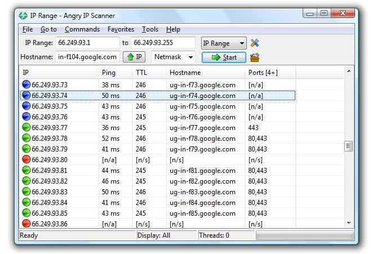
Task: Sort by the Ping column header
Action: click(x=115, y=73)
